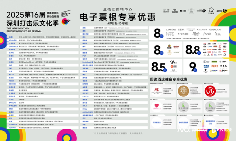This screenshot has width=236, height=141.
Task: Click the flower outline sponsor logo
Action: coord(211,11)
